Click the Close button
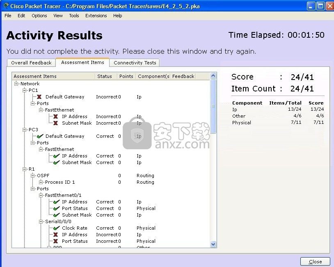Viewport: 334px width, 267px height. [315, 262]
